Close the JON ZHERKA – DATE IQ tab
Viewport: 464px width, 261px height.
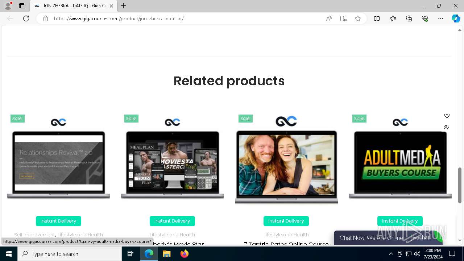click(112, 6)
